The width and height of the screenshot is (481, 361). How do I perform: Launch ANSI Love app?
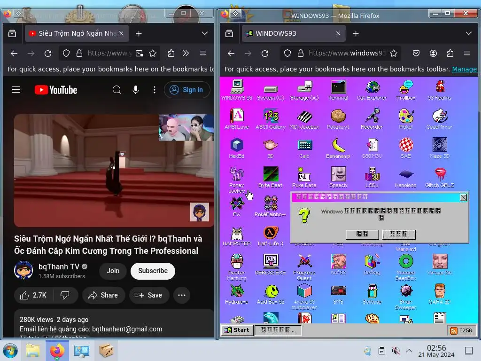(237, 119)
